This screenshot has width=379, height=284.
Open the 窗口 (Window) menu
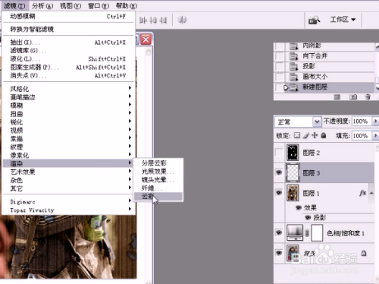coord(99,5)
